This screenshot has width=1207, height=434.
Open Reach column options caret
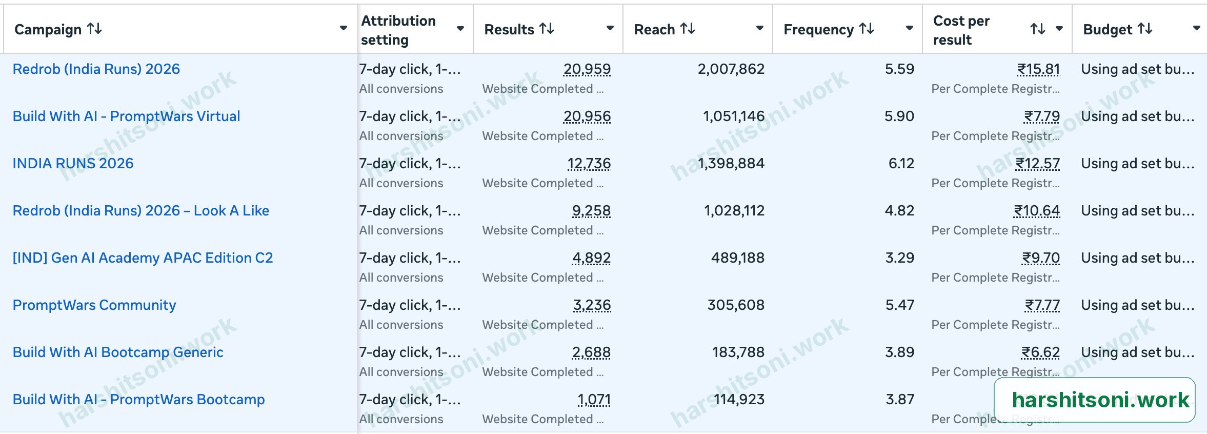tap(760, 28)
